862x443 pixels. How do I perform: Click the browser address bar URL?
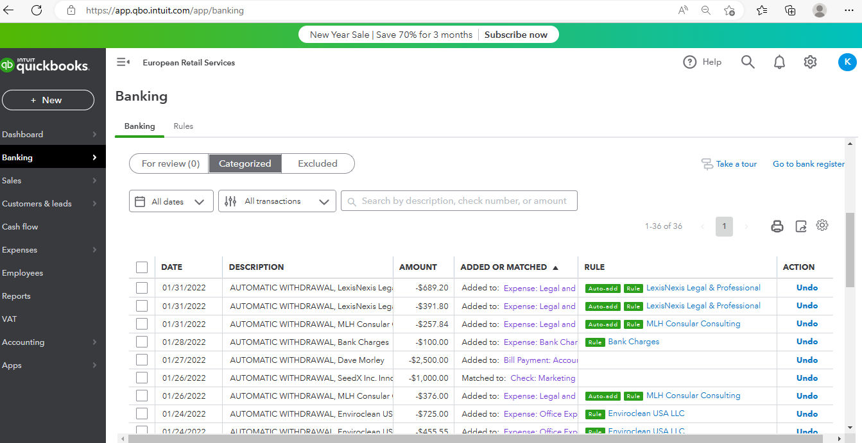(165, 10)
